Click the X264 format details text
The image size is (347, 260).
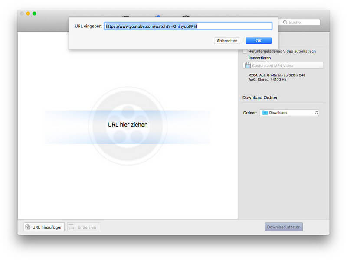coord(277,75)
